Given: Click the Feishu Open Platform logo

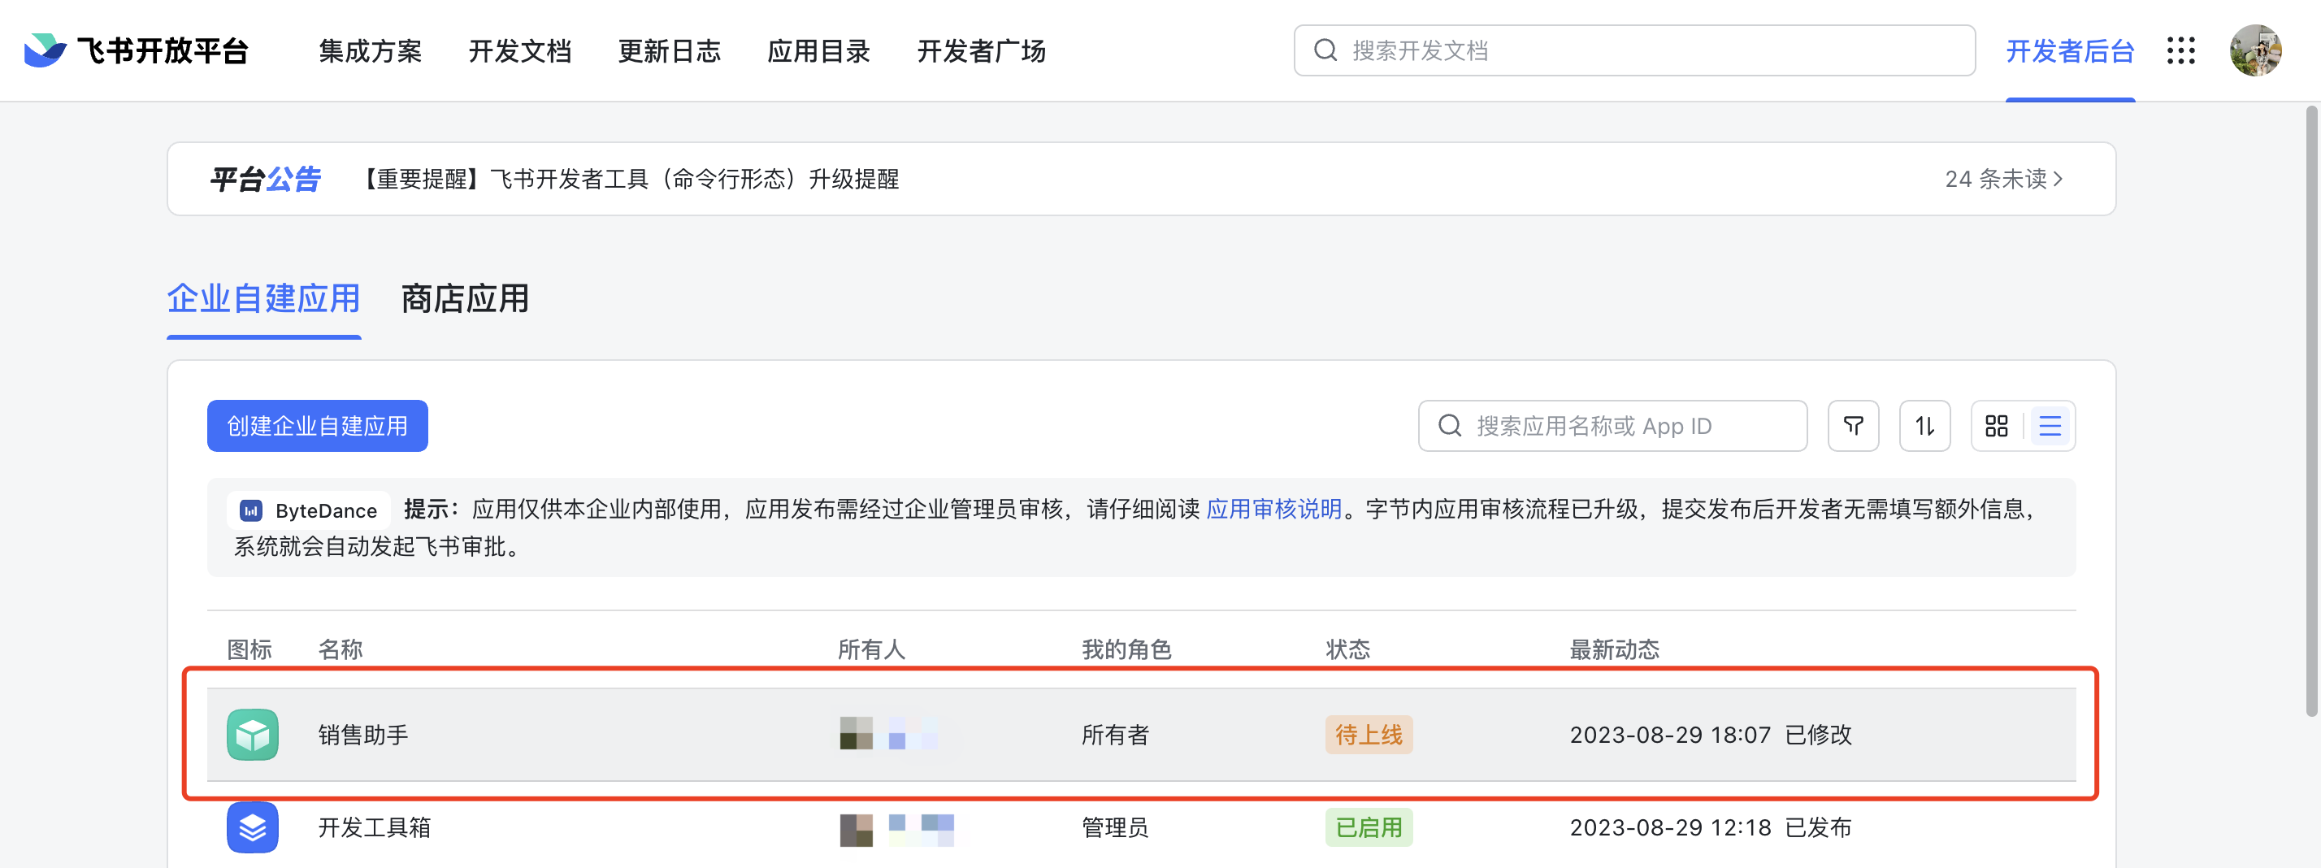Looking at the screenshot, I should pyautogui.click(x=136, y=50).
